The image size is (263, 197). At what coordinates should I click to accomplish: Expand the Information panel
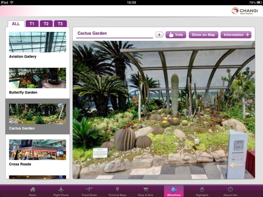click(x=236, y=35)
